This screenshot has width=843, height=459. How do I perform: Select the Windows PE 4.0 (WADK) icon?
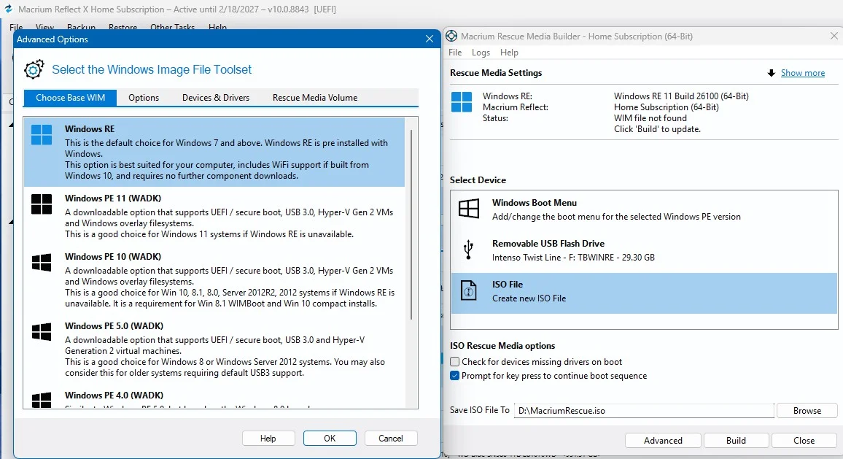coord(42,400)
